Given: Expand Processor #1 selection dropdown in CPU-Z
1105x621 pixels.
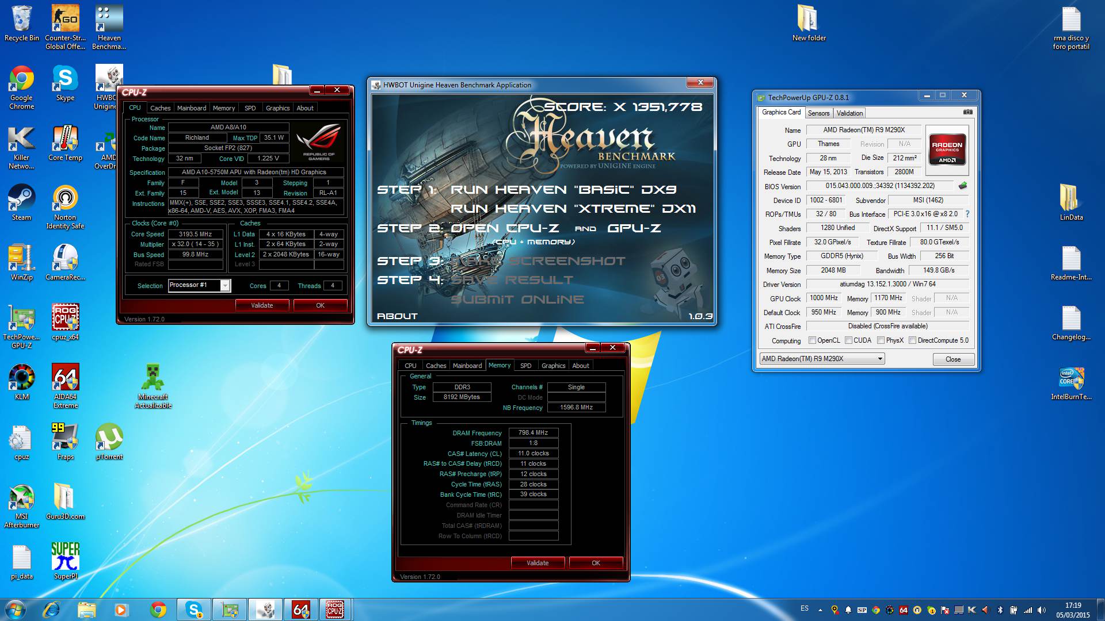Looking at the screenshot, I should pos(225,285).
